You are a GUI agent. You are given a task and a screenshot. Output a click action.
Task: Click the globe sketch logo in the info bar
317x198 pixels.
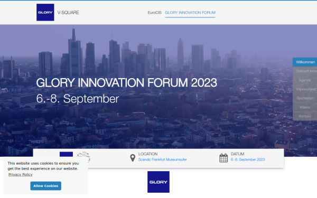coord(83,157)
